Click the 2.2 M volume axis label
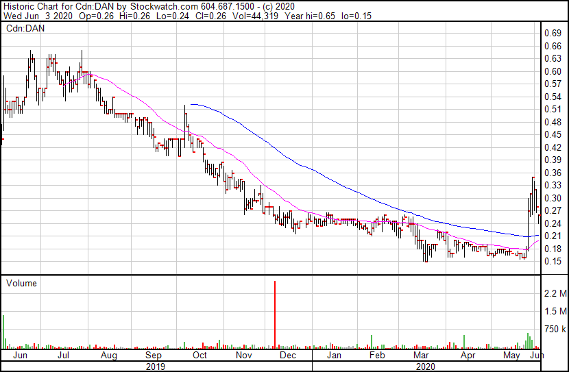 pyautogui.click(x=555, y=294)
